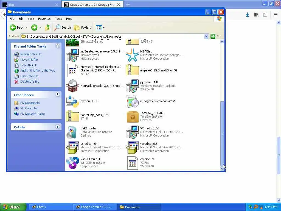Image resolution: width=281 pixels, height=211 pixels.
Task: Switch to Google Chrome 1.0 taskbar button
Action: (x=95, y=207)
